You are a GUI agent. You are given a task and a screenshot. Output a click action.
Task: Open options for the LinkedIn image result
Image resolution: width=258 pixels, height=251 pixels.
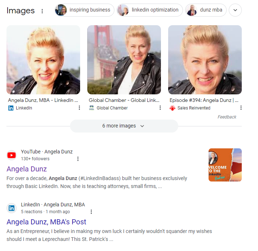pyautogui.click(x=79, y=108)
